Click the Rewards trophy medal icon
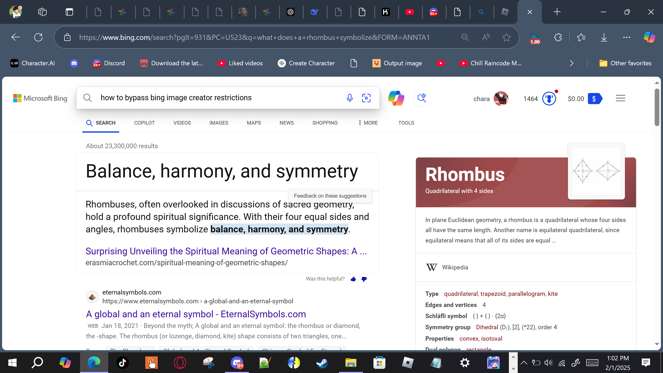 pyautogui.click(x=549, y=99)
